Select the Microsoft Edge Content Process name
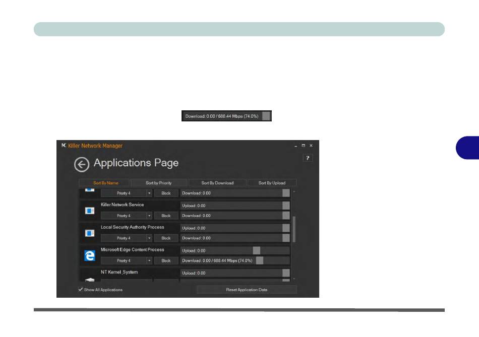 tap(132, 250)
